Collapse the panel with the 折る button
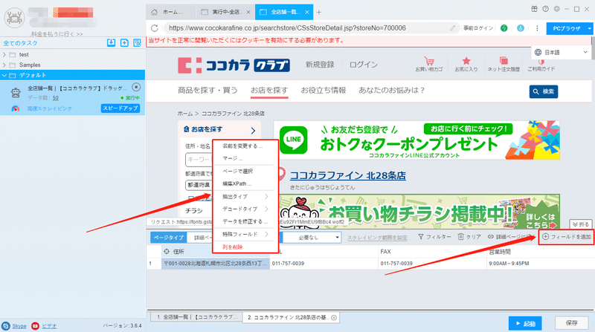This screenshot has height=332, width=595. tap(581, 224)
